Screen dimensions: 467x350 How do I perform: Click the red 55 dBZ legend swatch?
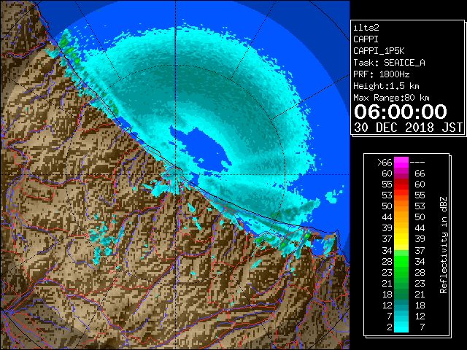(401, 184)
